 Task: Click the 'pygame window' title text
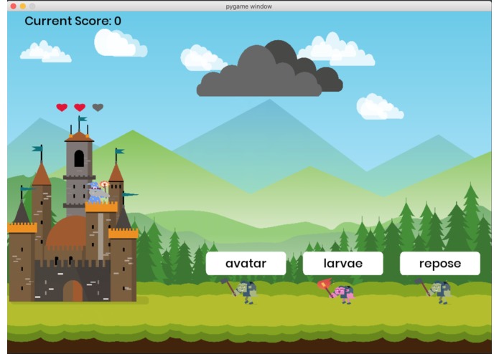click(x=249, y=6)
